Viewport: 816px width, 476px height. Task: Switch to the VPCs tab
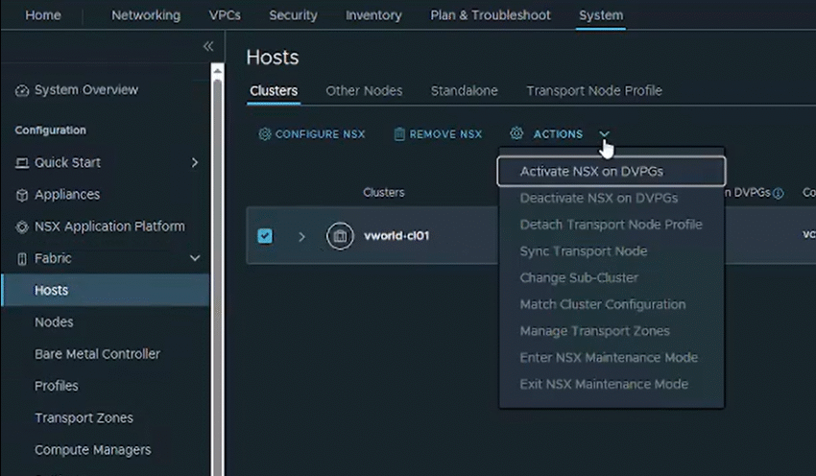225,15
